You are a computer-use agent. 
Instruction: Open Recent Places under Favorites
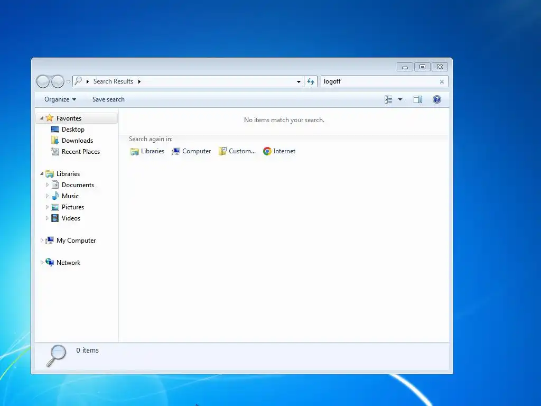click(x=81, y=152)
